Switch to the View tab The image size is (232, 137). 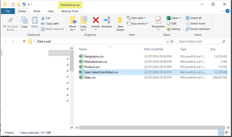coord(51,11)
